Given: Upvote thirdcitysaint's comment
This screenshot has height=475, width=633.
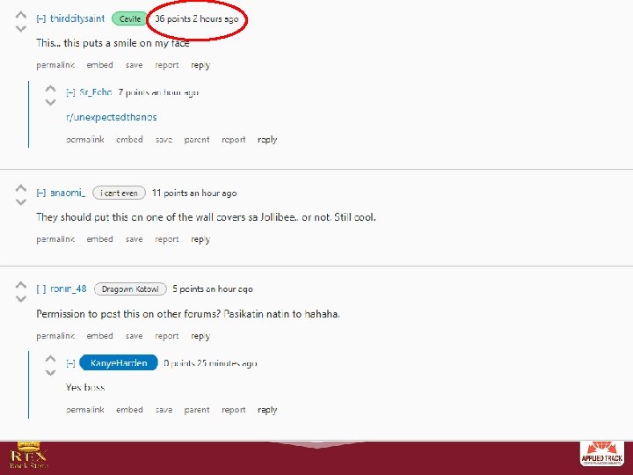Looking at the screenshot, I should 20,15.
